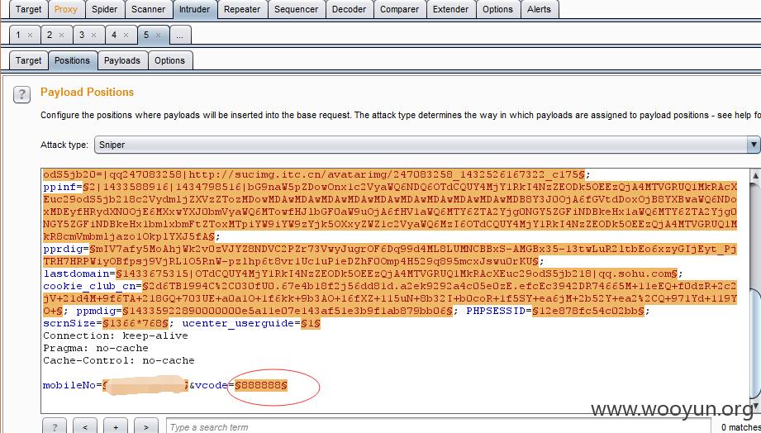This screenshot has width=761, height=433.
Task: Click the PHPSESSID payload value
Action: (x=588, y=311)
